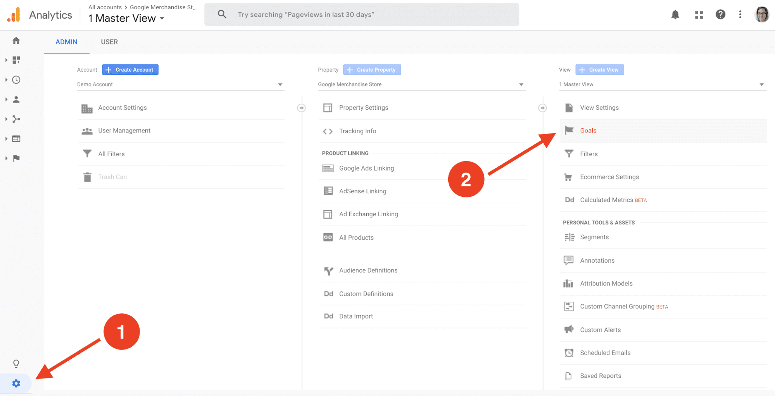Open the notifications bell icon
The width and height of the screenshot is (775, 396).
675,14
